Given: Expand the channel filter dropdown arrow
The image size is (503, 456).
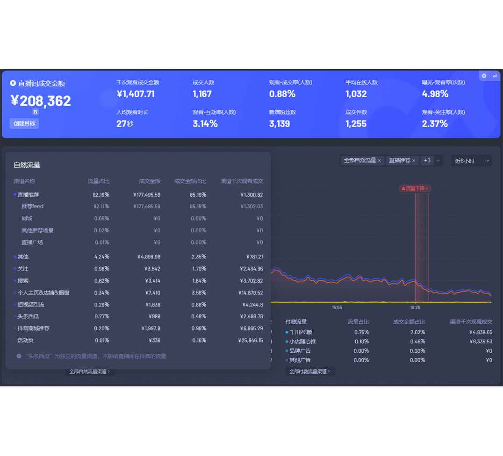Looking at the screenshot, I should 438,161.
